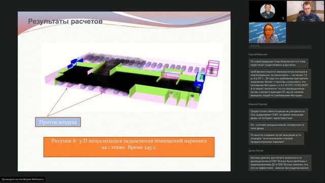This screenshot has width=325, height=183.
Task: Click chat message about дымоудалению в FDS
Action: click(280, 163)
